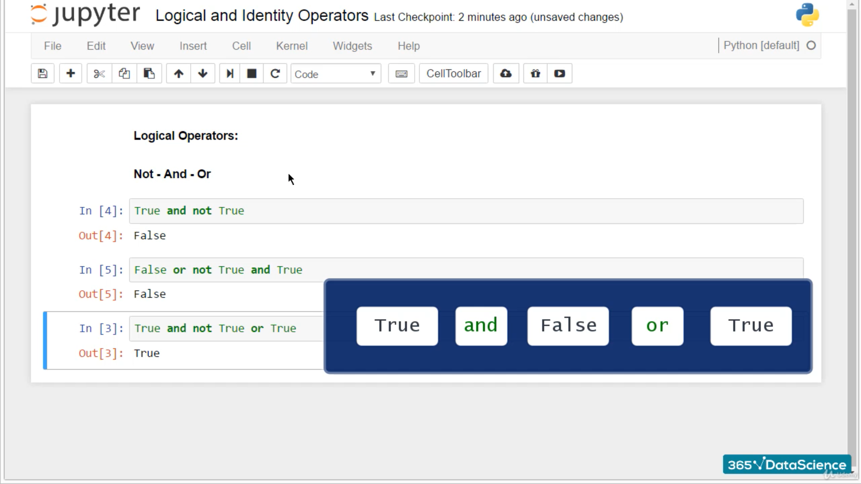The width and height of the screenshot is (861, 484).
Task: Rename notebook title Logical and Identity Operators
Action: pos(261,16)
